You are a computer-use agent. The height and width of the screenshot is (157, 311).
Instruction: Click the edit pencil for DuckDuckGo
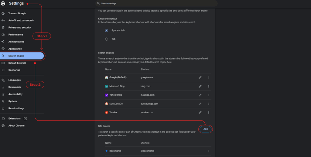[200, 104]
